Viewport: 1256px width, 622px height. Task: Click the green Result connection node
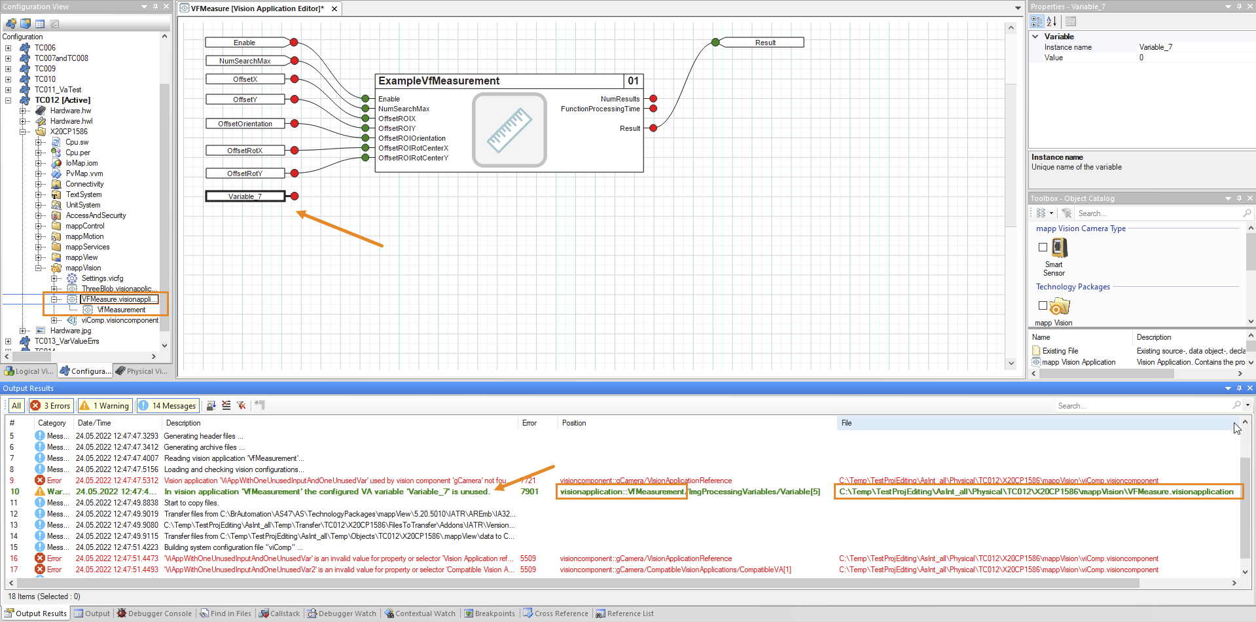715,43
